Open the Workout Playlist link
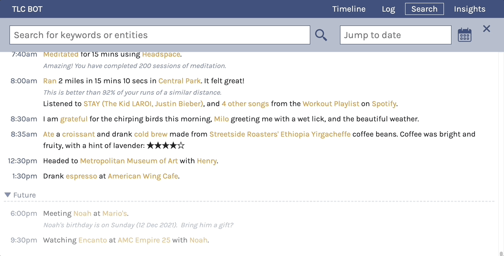 (x=331, y=104)
